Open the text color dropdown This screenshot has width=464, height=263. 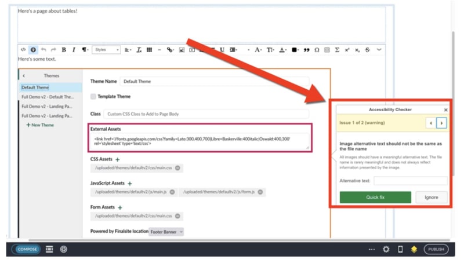click(282, 50)
